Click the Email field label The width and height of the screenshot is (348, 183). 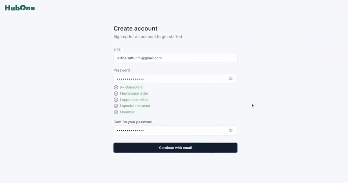[118, 49]
